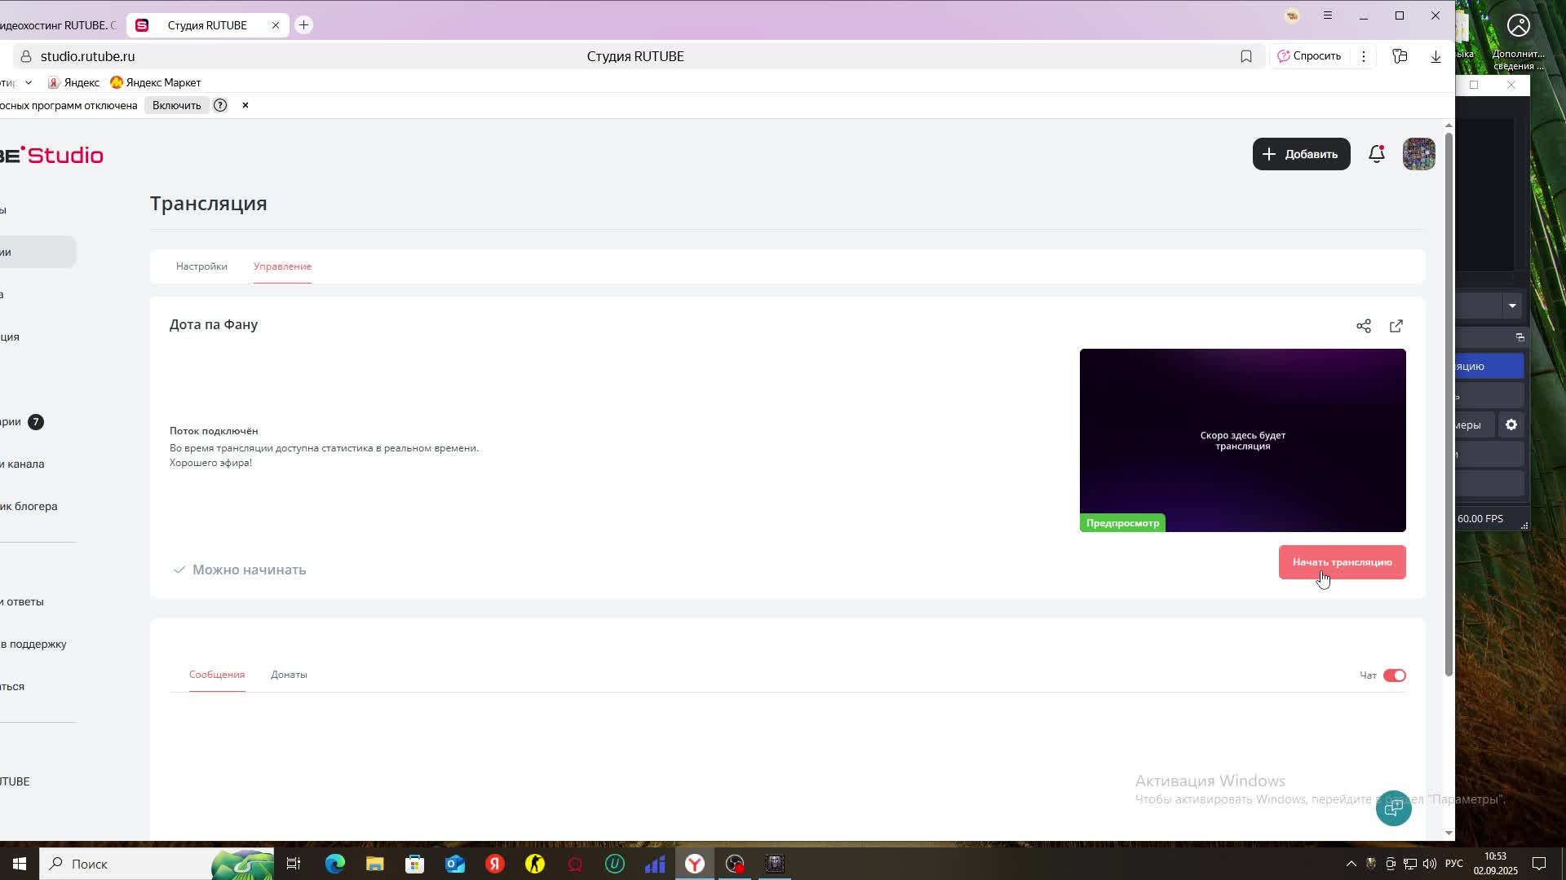Click the share stream icon

pos(1364,326)
